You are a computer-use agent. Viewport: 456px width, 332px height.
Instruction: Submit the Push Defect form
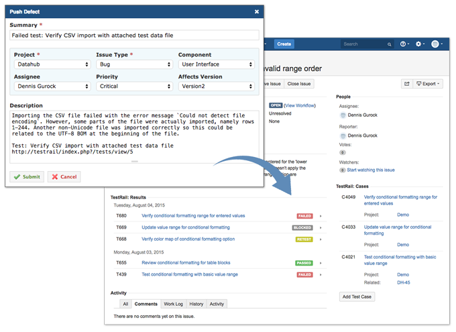click(x=27, y=177)
